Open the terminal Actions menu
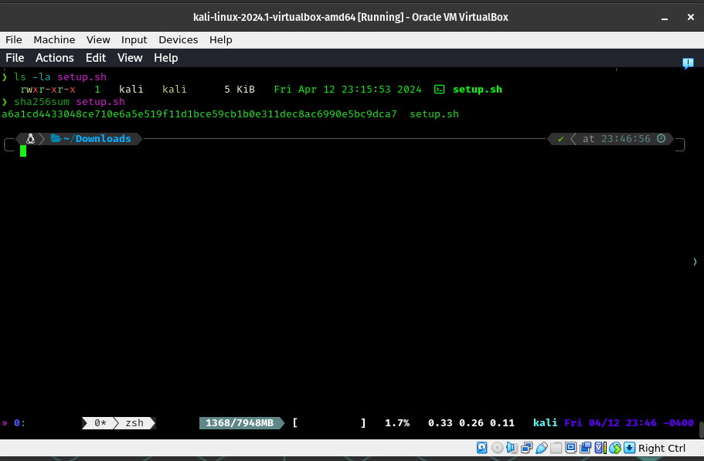Viewport: 704px width, 461px height. point(55,58)
